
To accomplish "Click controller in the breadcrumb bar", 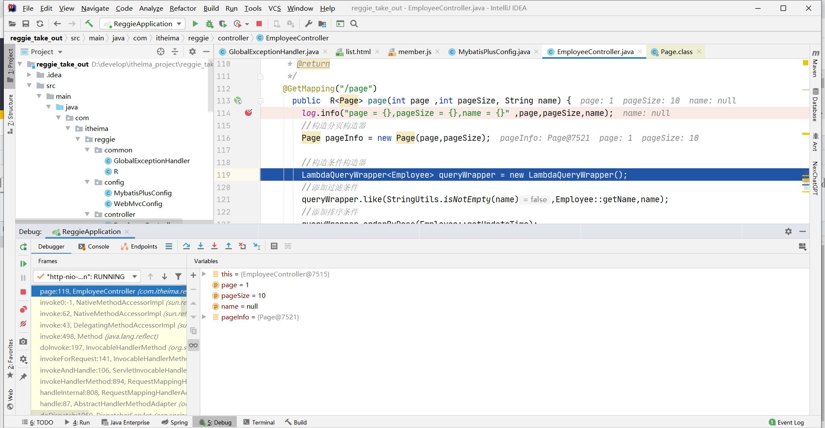I will [233, 38].
